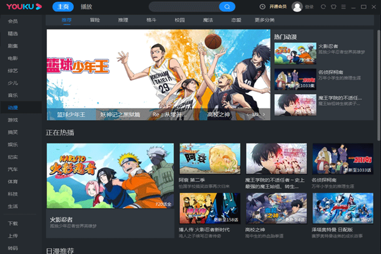381x254 pixels.
Task: Open 高校之神 thumbnail in 正在热播 grid
Action: click(x=276, y=208)
